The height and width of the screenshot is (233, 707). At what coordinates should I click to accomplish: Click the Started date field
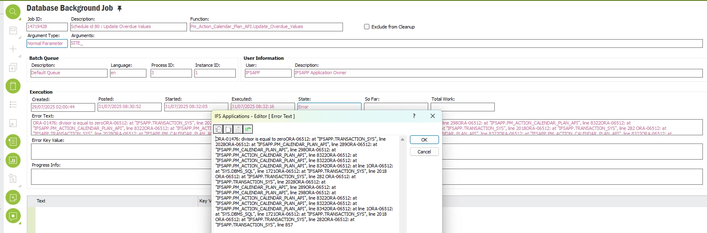coord(196,107)
